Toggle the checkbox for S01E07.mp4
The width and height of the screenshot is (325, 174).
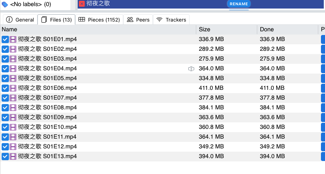5,98
